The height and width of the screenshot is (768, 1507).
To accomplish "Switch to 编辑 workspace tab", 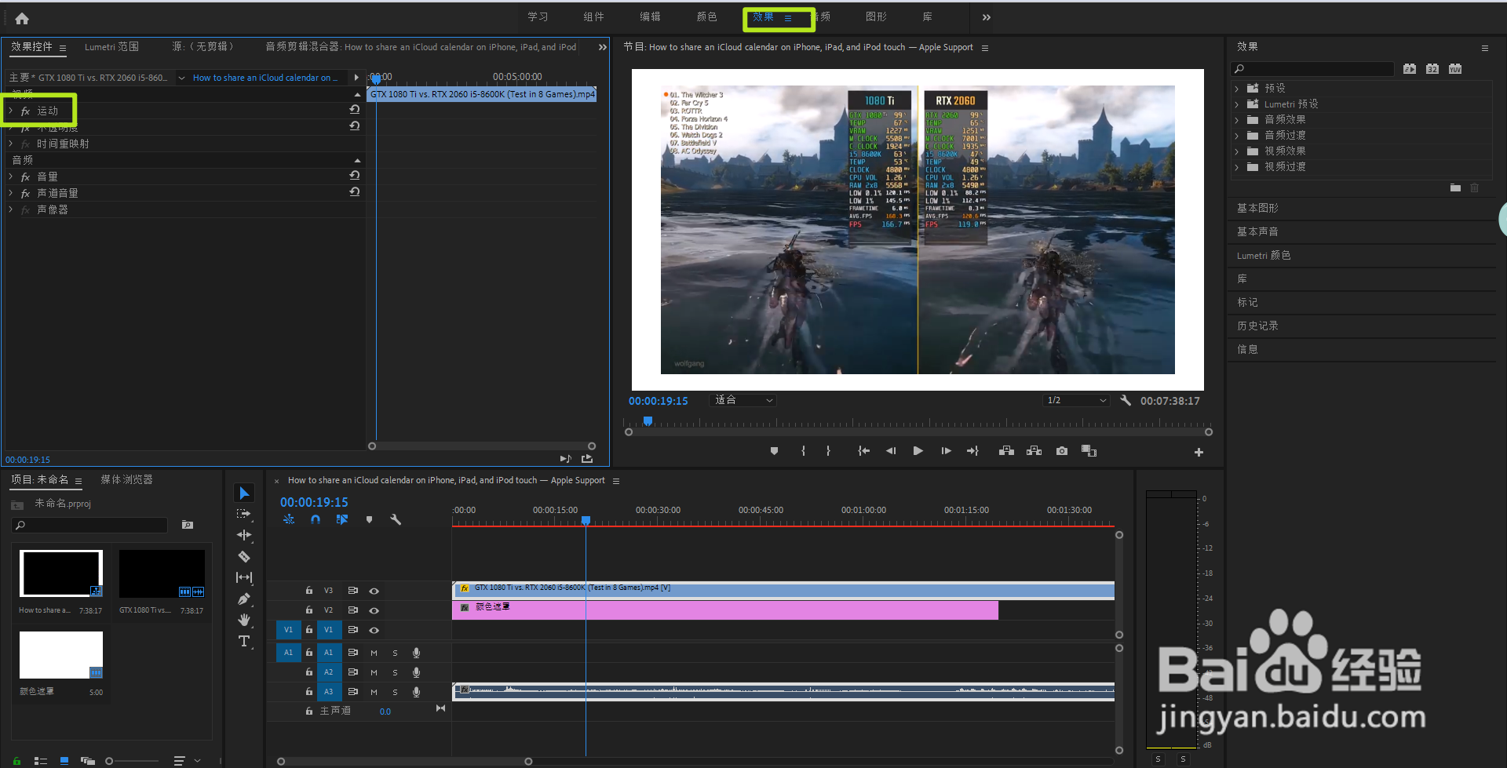I will 650,16.
